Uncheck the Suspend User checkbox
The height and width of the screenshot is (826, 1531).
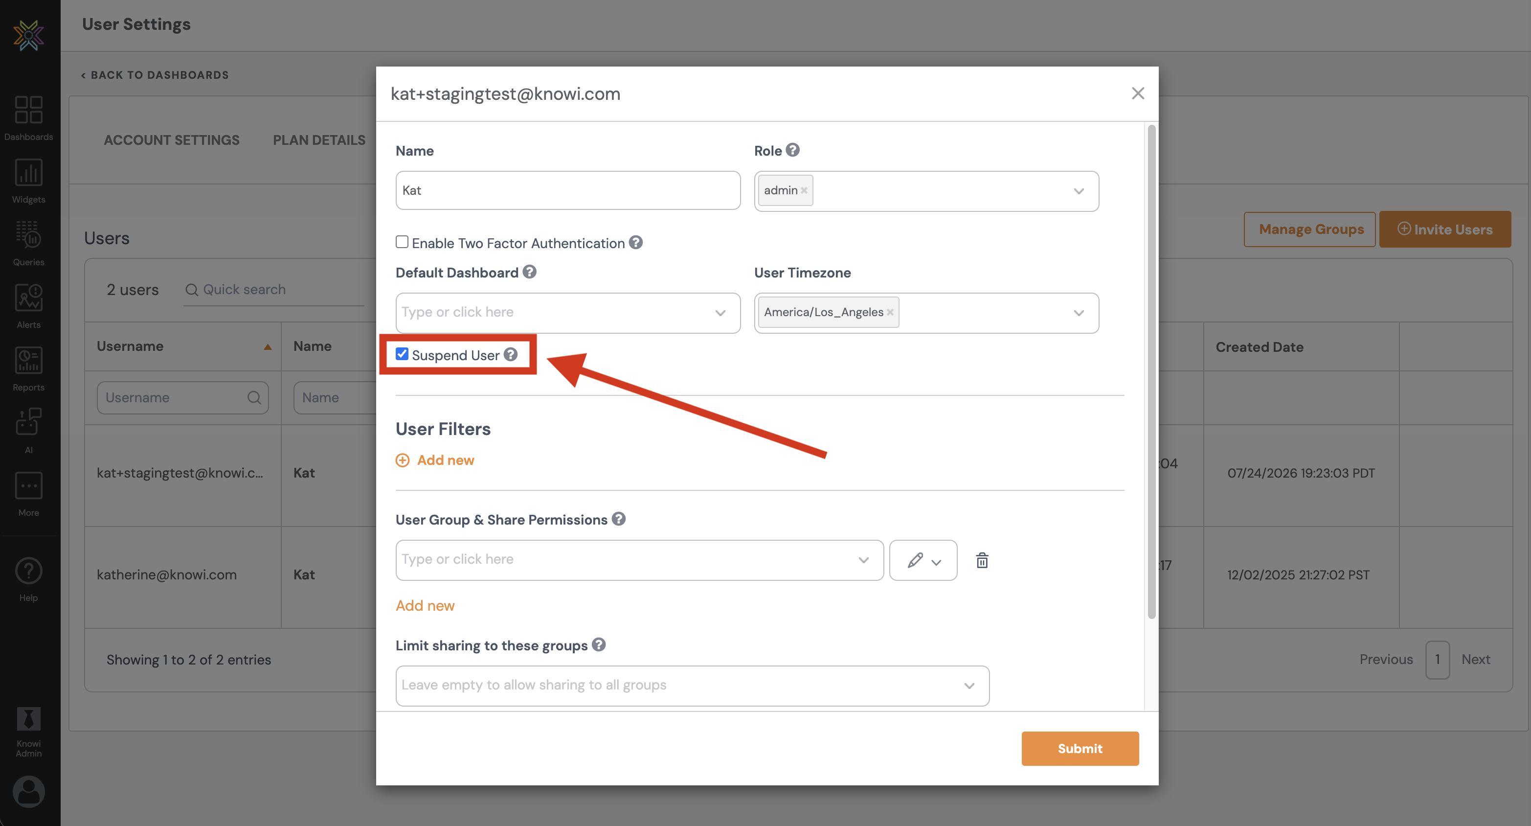[402, 354]
